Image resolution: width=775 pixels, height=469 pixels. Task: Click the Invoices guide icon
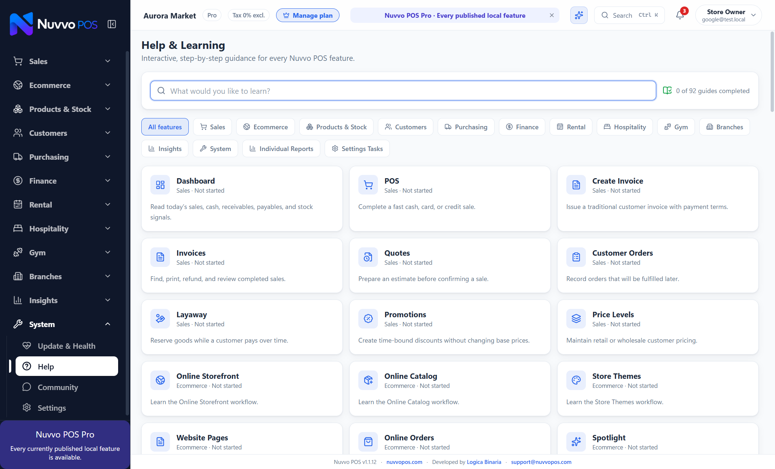pyautogui.click(x=160, y=257)
